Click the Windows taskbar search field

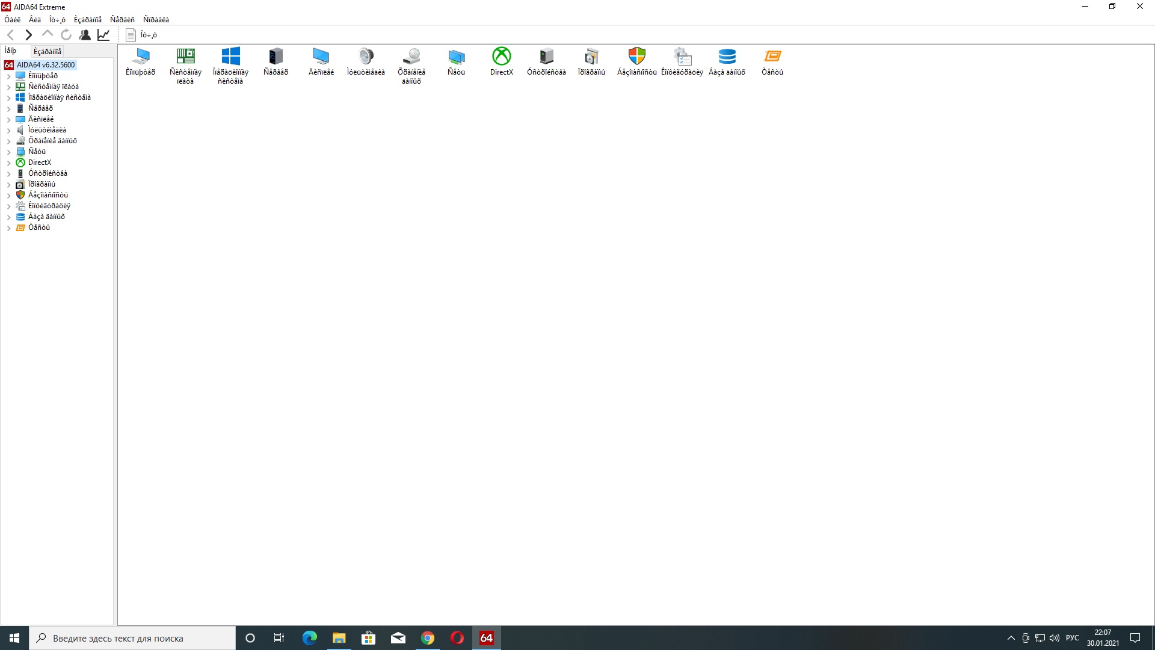click(x=132, y=638)
